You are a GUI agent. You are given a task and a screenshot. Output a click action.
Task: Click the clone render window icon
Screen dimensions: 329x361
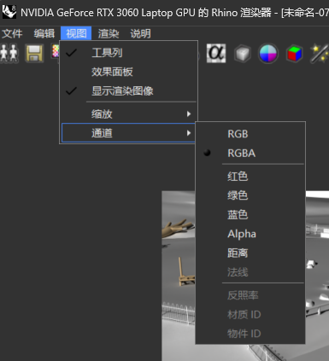pos(9,53)
